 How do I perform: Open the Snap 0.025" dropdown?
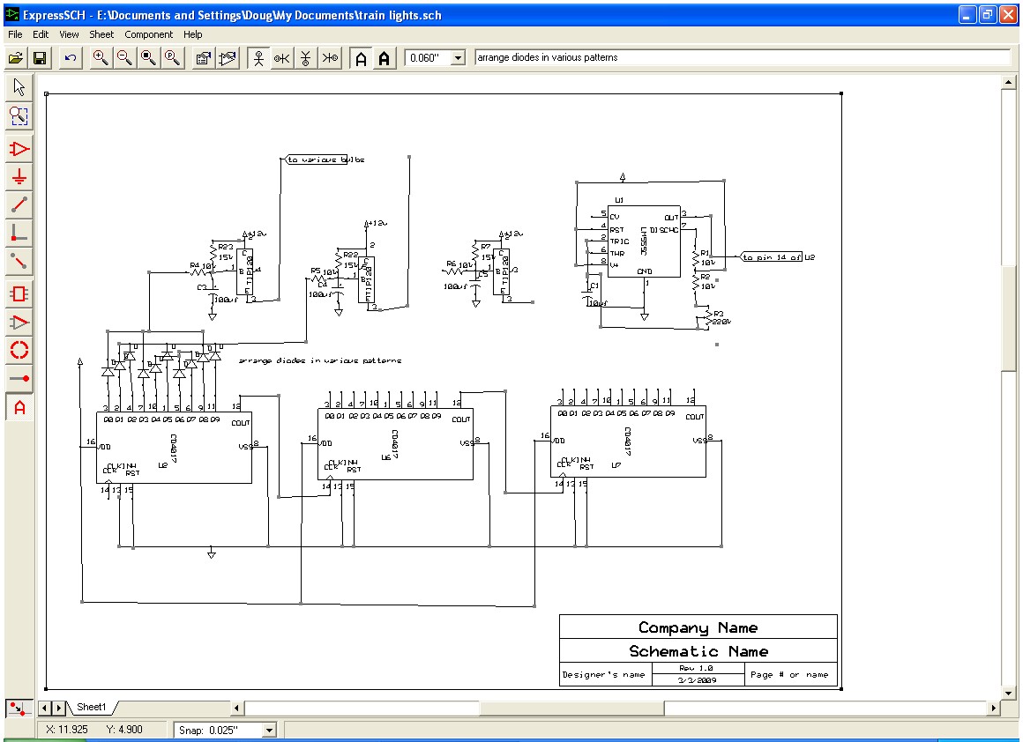pyautogui.click(x=269, y=731)
